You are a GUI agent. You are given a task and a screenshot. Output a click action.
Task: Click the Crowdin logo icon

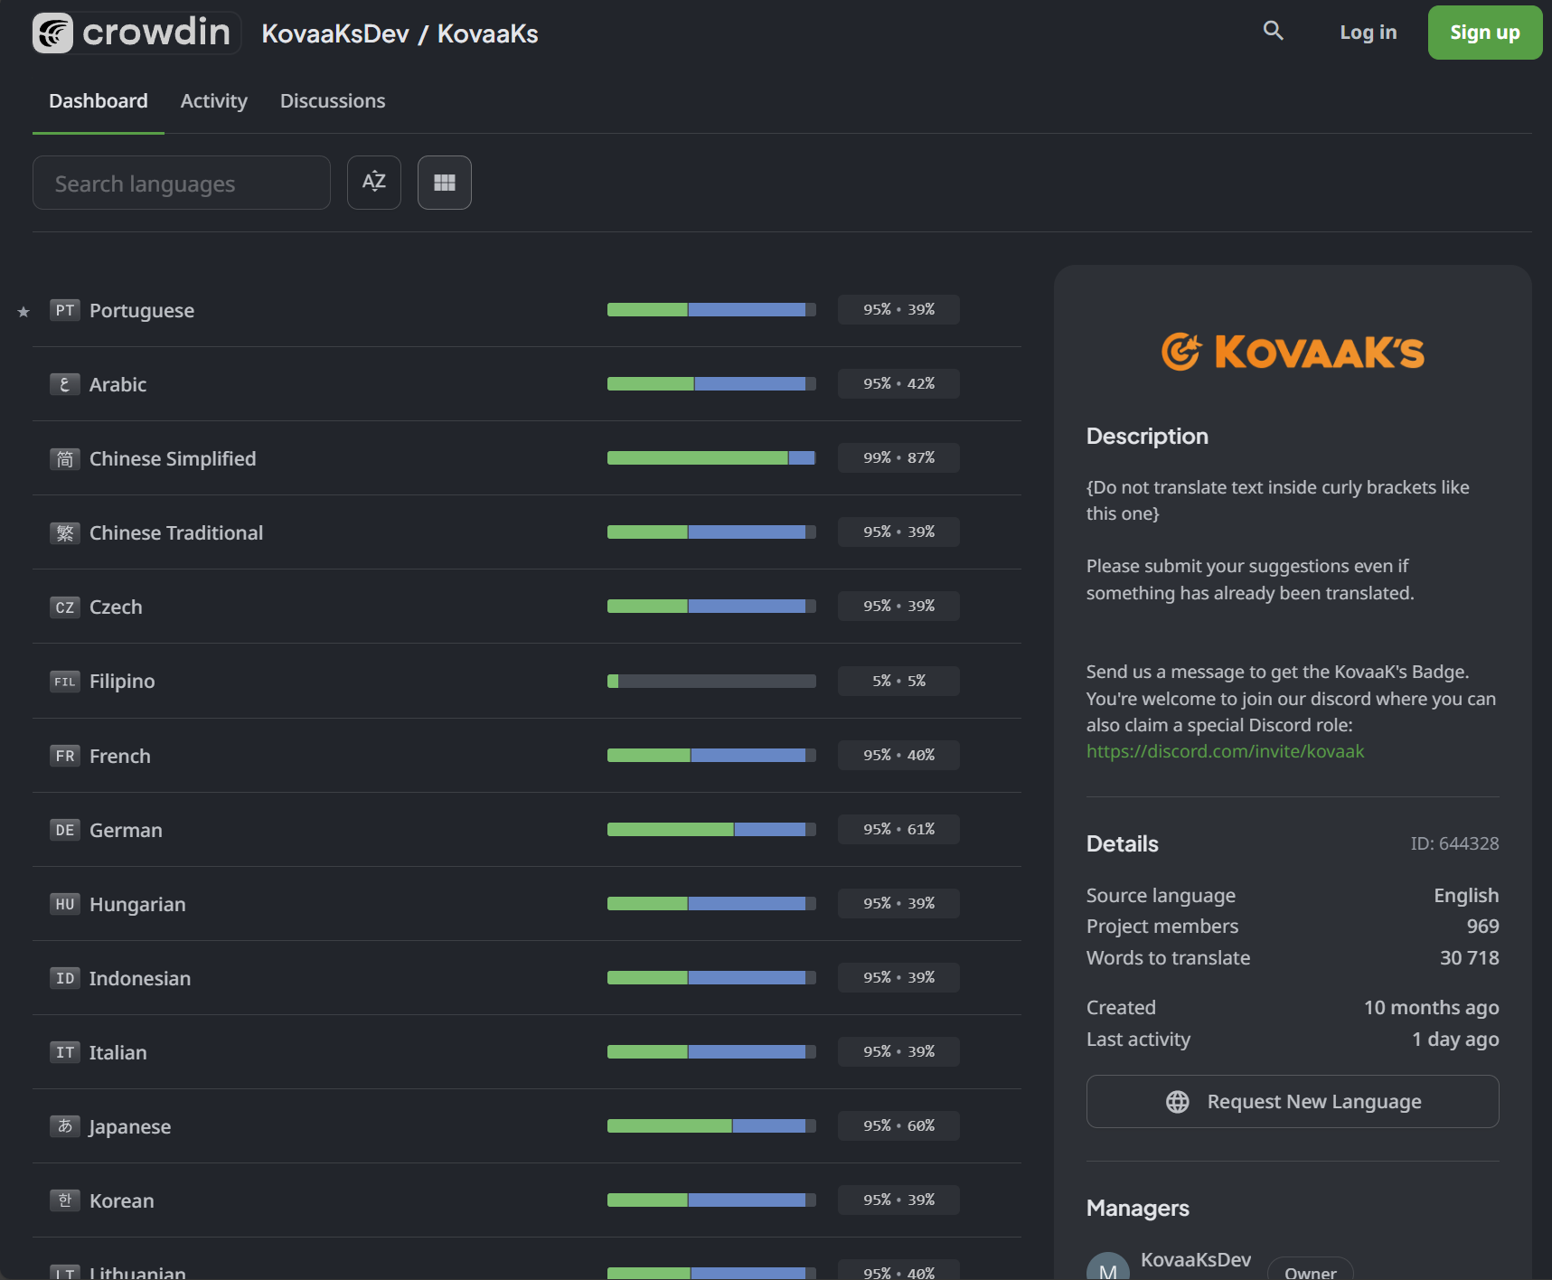[x=53, y=33]
